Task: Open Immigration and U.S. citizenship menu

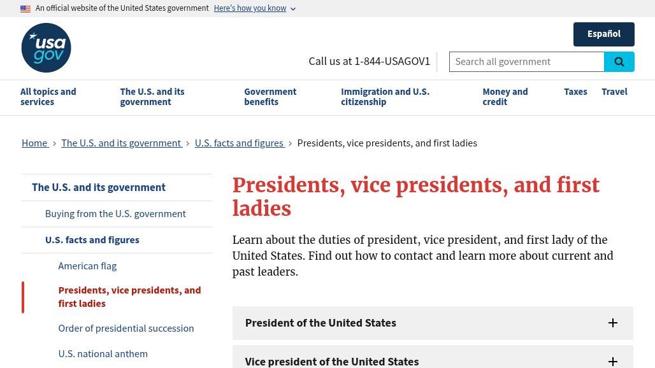Action: pos(385,97)
